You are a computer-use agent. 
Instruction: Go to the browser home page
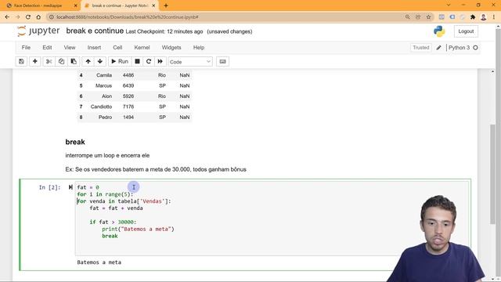coord(38,17)
